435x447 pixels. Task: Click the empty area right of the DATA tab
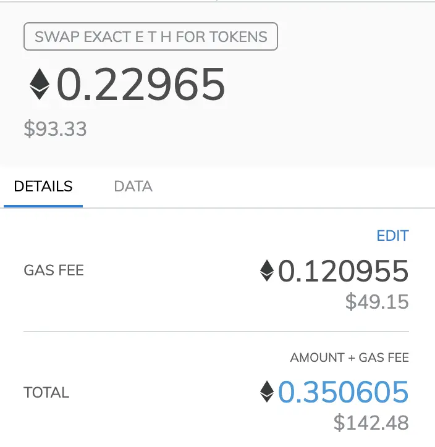[294, 186]
